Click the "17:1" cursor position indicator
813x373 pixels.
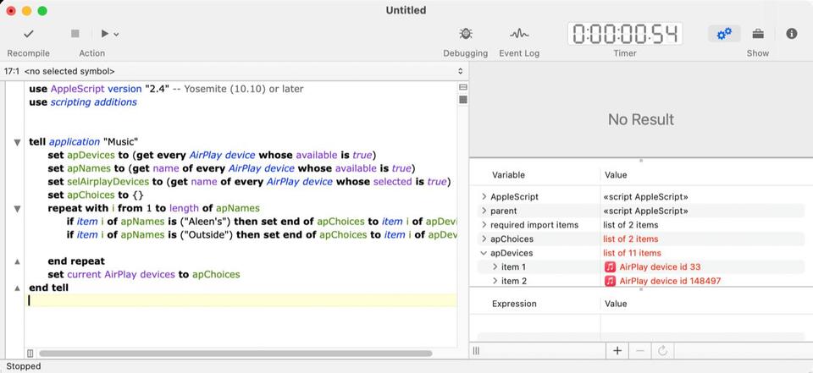click(11, 72)
